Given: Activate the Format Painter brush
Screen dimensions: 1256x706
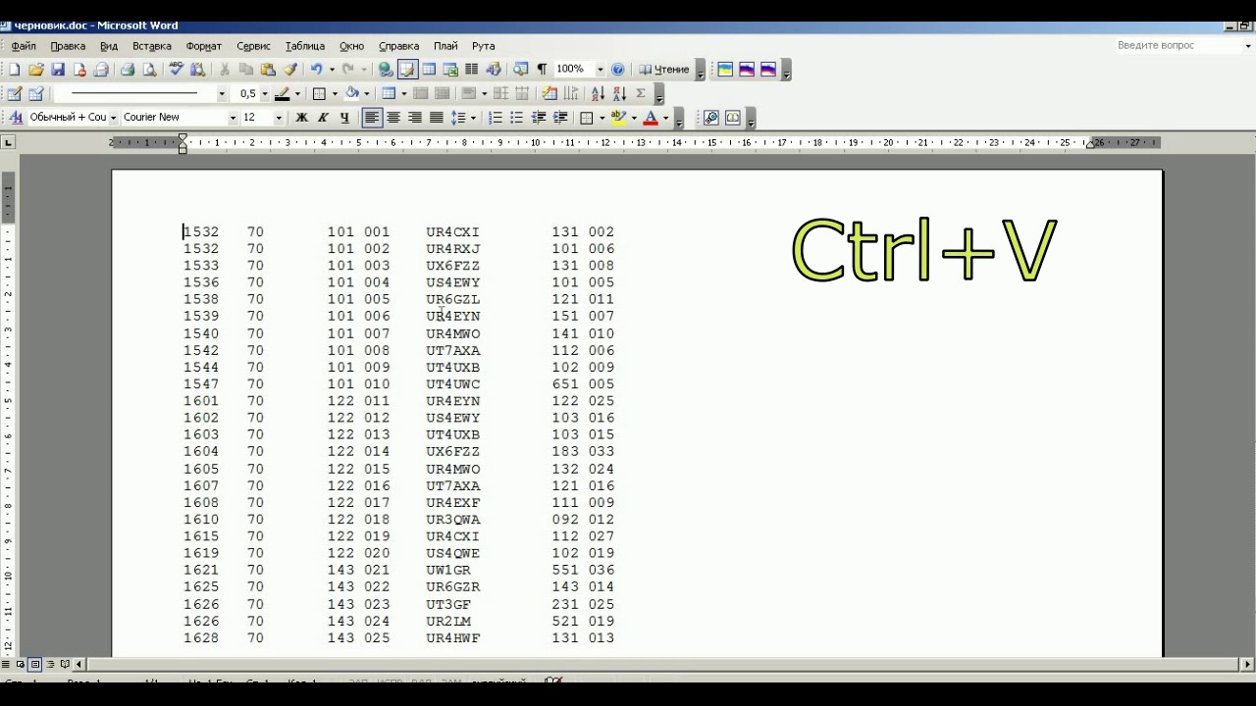Looking at the screenshot, I should (x=290, y=70).
